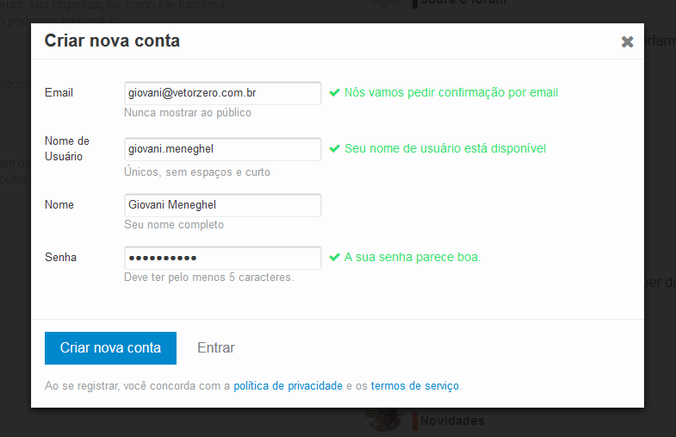Click the checkmark next to username available message
Viewport: 676px width, 437px height.
(334, 148)
